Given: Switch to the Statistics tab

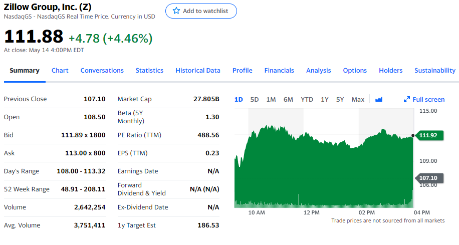Looking at the screenshot, I should point(150,71).
